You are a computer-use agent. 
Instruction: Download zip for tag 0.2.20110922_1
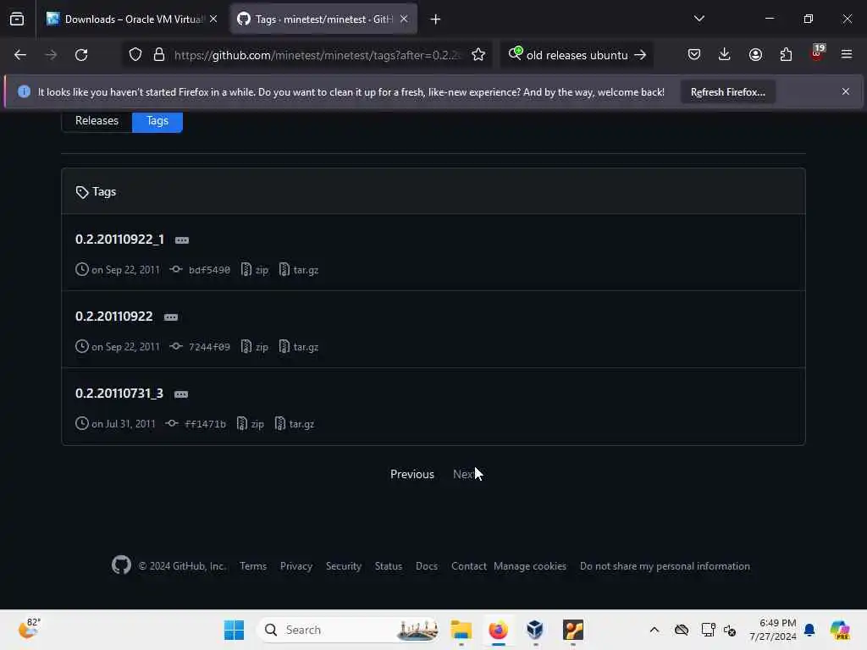click(255, 270)
